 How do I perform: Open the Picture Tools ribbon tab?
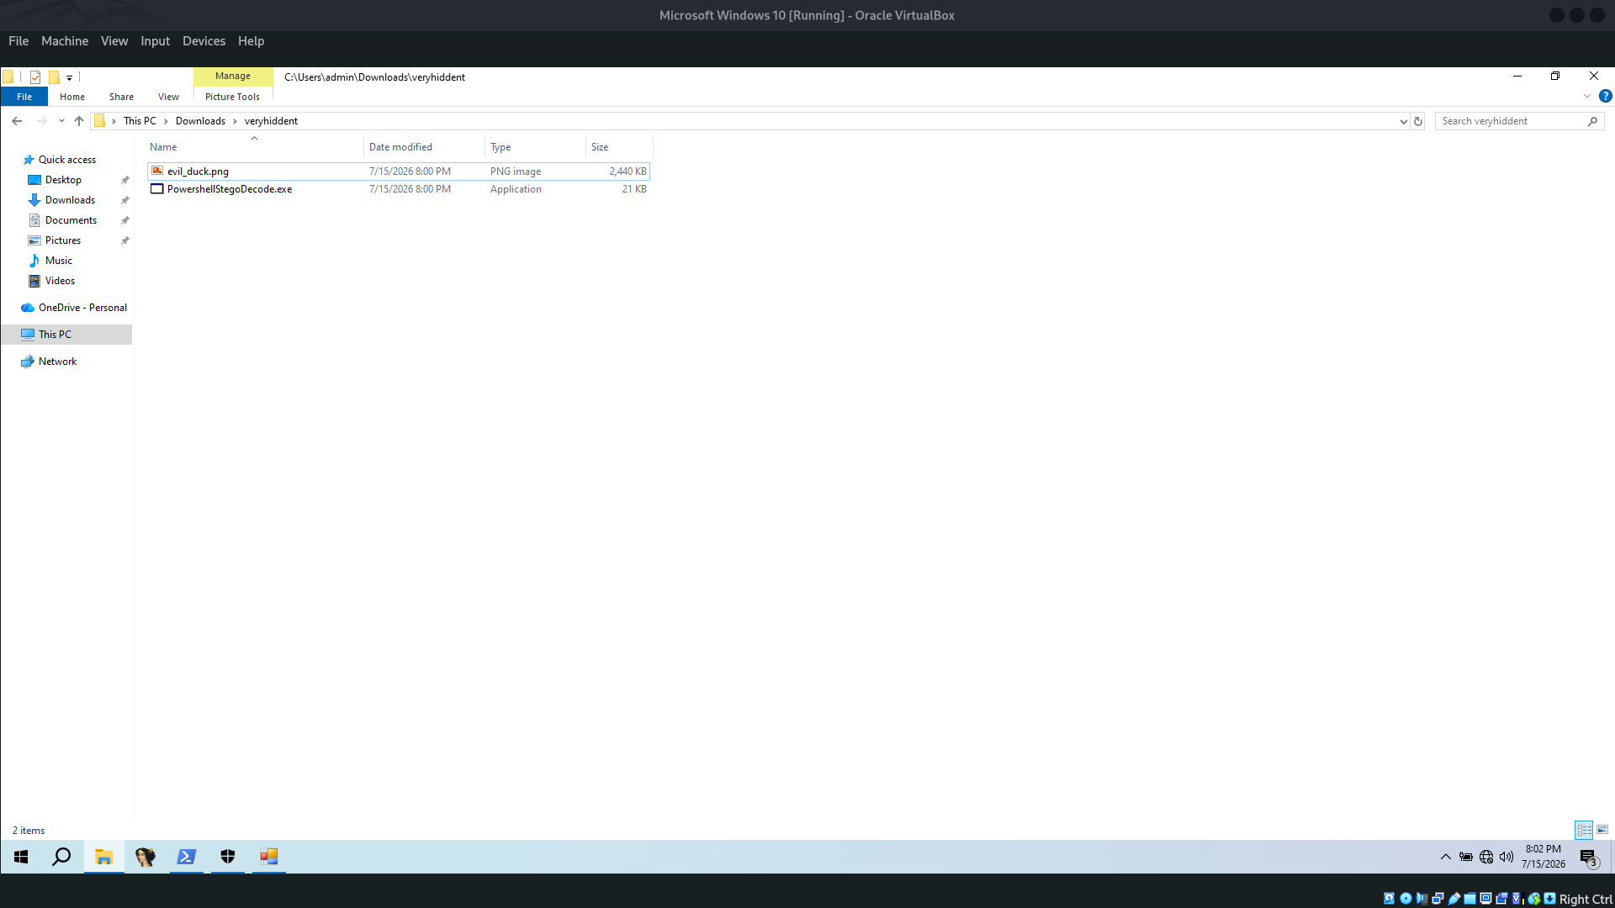(233, 97)
